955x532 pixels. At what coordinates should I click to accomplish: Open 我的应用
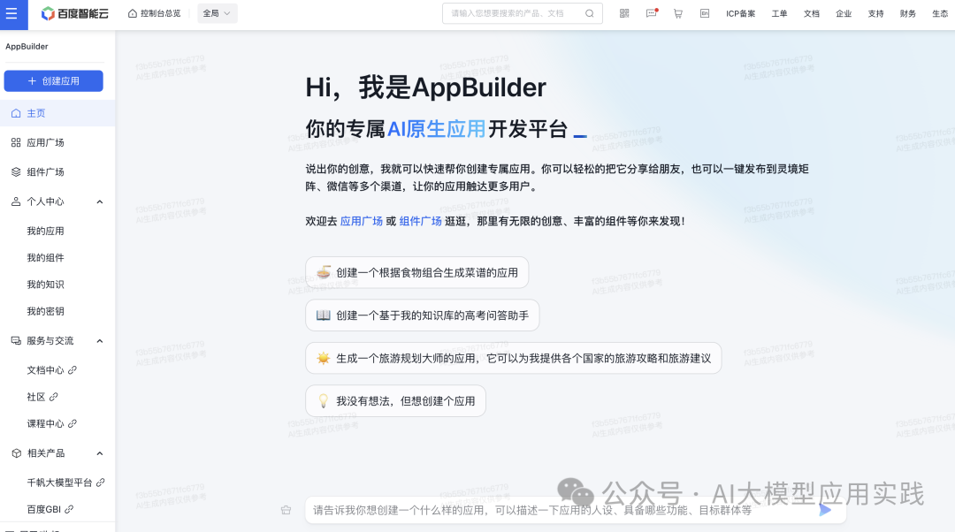point(46,231)
